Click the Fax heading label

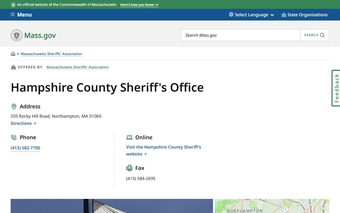(140, 168)
